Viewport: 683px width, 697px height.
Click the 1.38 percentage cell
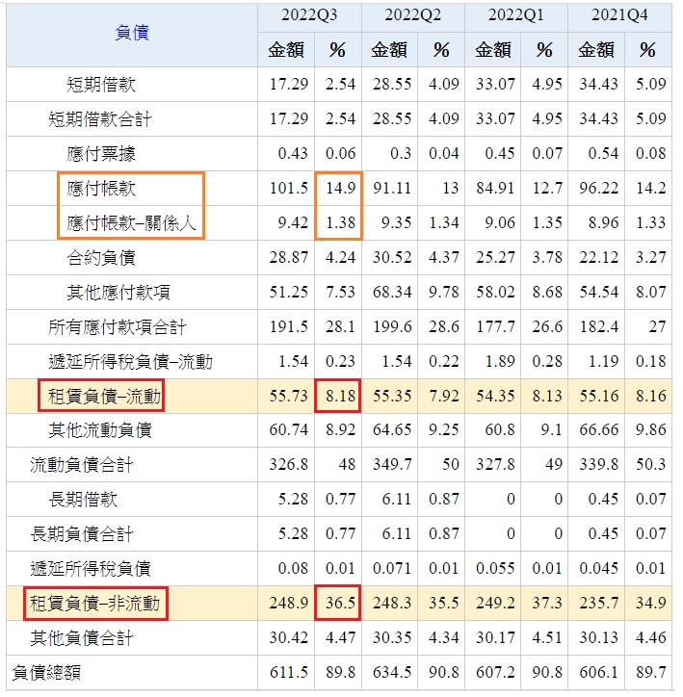click(340, 223)
